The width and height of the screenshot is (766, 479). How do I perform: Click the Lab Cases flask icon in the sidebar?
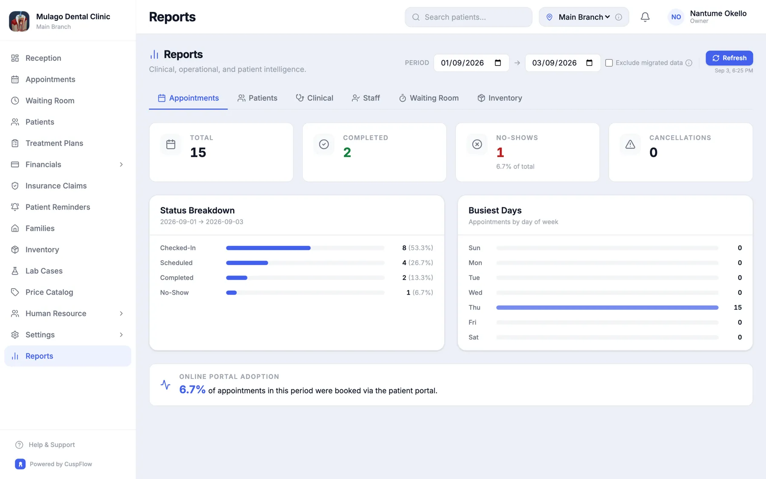15,271
